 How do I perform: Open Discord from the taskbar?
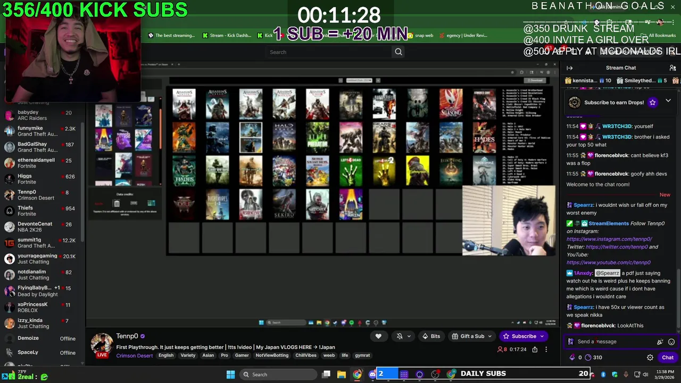pos(372,374)
